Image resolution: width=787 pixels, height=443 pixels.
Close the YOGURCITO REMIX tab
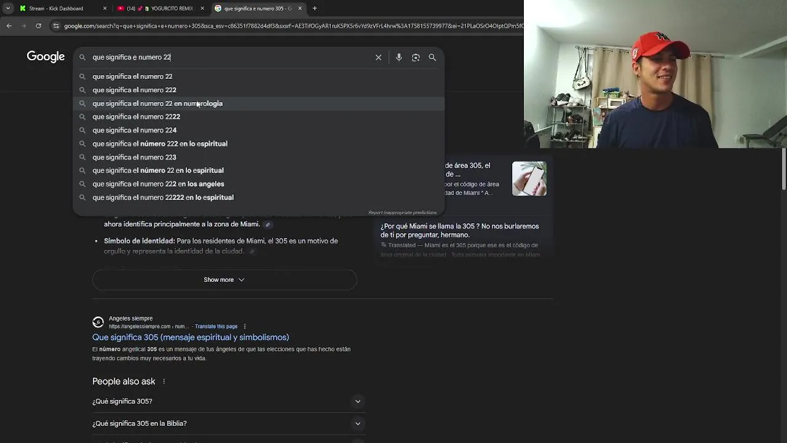click(202, 9)
